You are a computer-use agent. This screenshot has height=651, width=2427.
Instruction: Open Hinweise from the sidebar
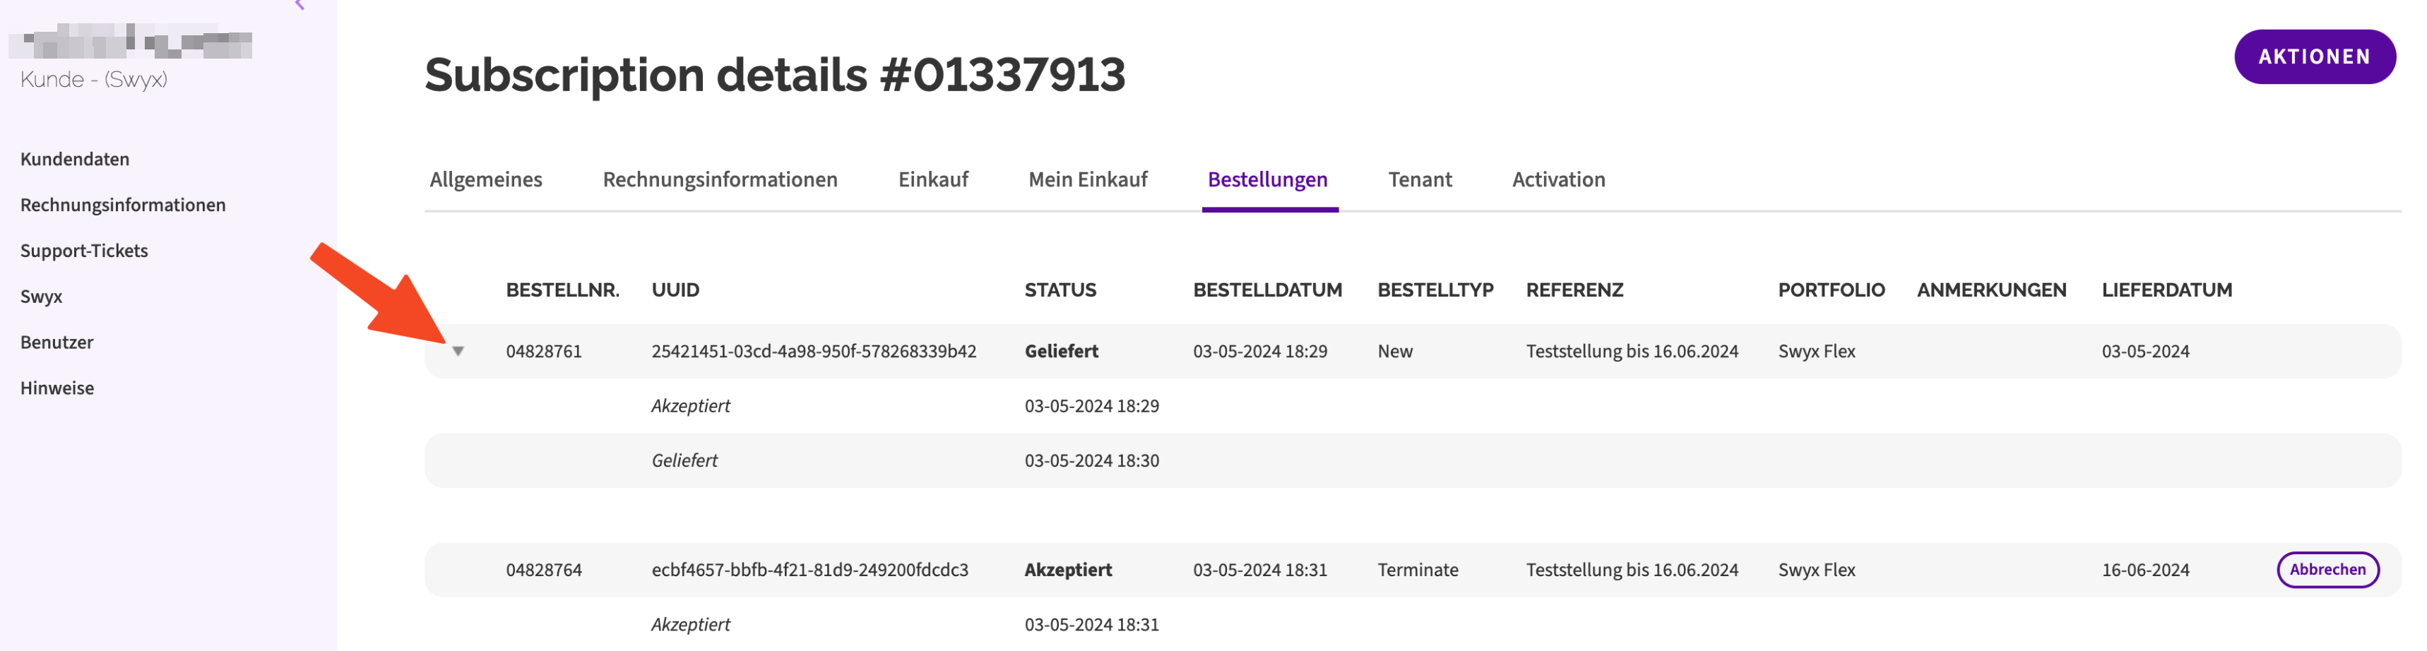point(57,387)
